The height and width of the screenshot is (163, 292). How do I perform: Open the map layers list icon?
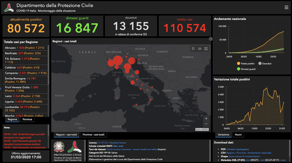(200, 49)
